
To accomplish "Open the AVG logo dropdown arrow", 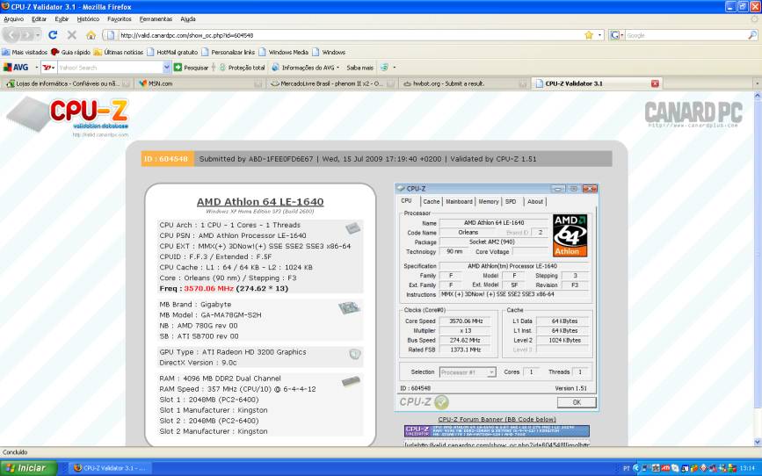I will [36, 68].
